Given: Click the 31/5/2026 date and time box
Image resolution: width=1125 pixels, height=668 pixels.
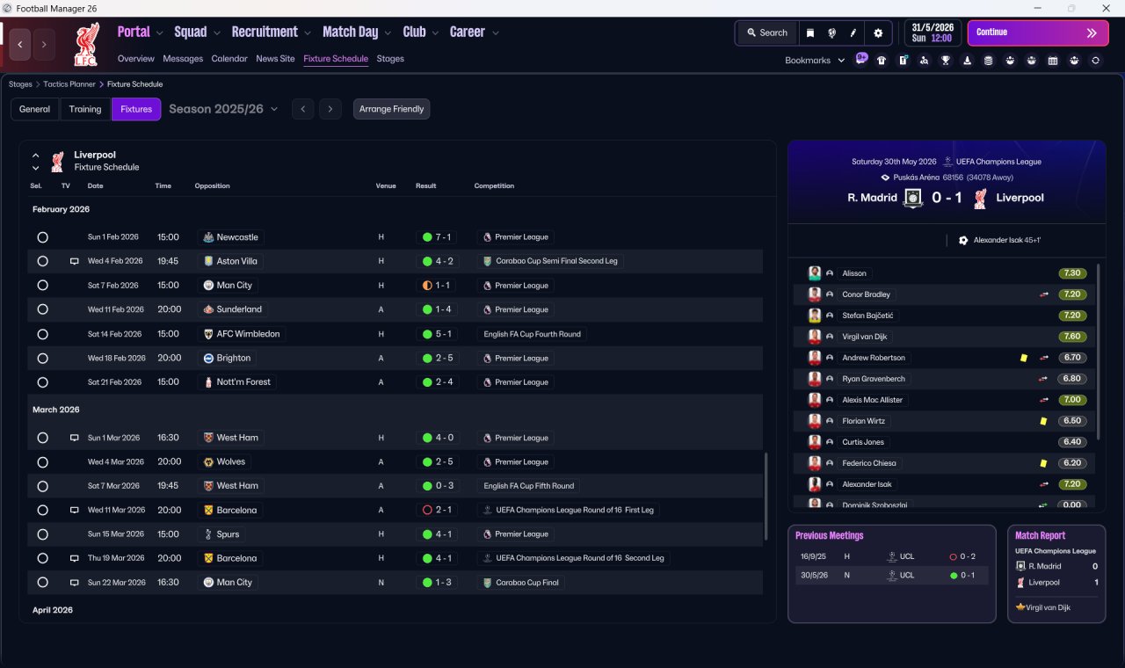Looking at the screenshot, I should 933,33.
